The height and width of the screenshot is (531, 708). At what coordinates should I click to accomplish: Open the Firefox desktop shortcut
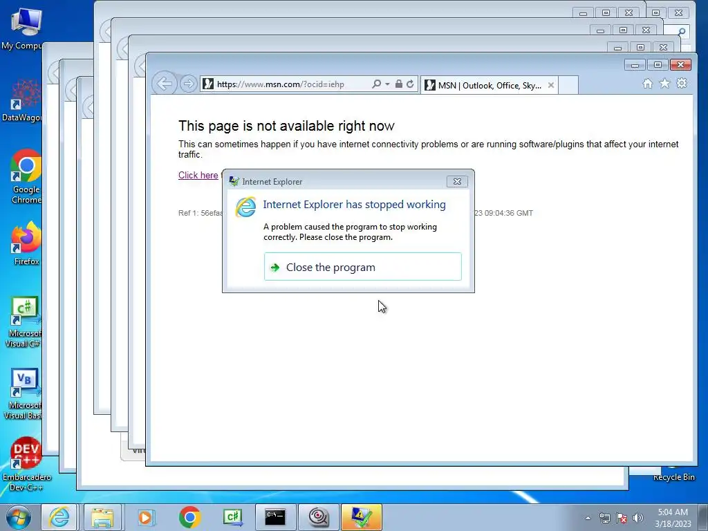tap(26, 244)
